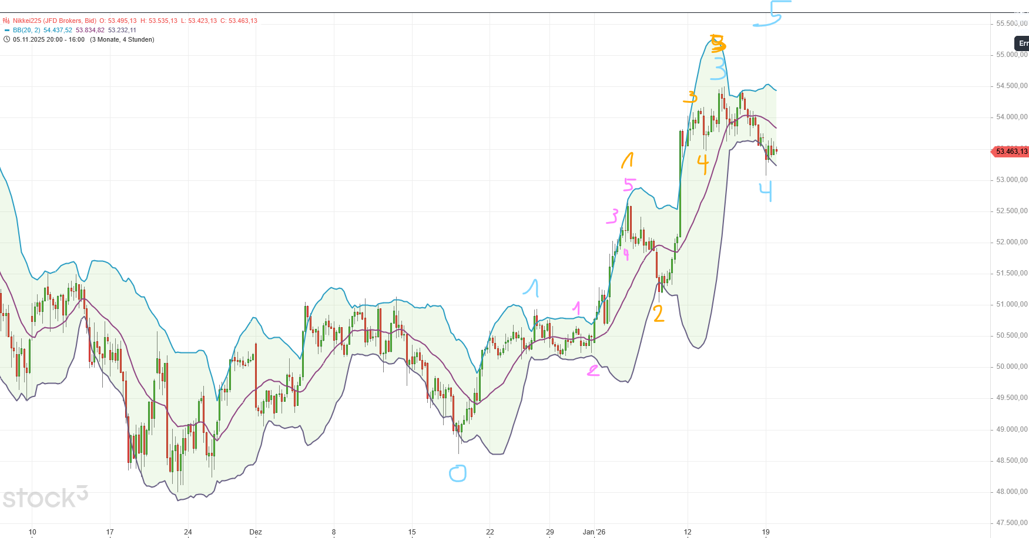This screenshot has height=538, width=1029.
Task: Click the red 53.463,13 current price tag
Action: click(x=1011, y=152)
